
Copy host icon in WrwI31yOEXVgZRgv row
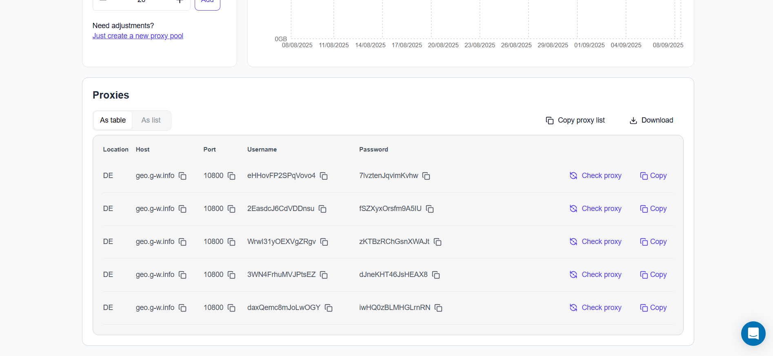[x=182, y=242]
